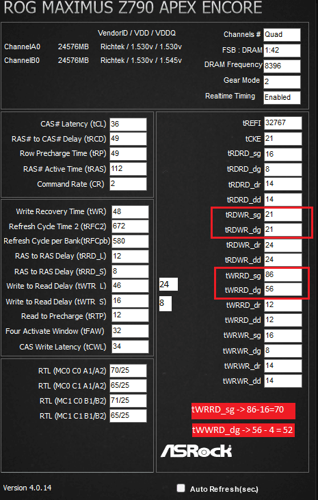Click the RTL MC1 C0 B1/B2 field
Screen dimensions: 318x500
(128, 401)
